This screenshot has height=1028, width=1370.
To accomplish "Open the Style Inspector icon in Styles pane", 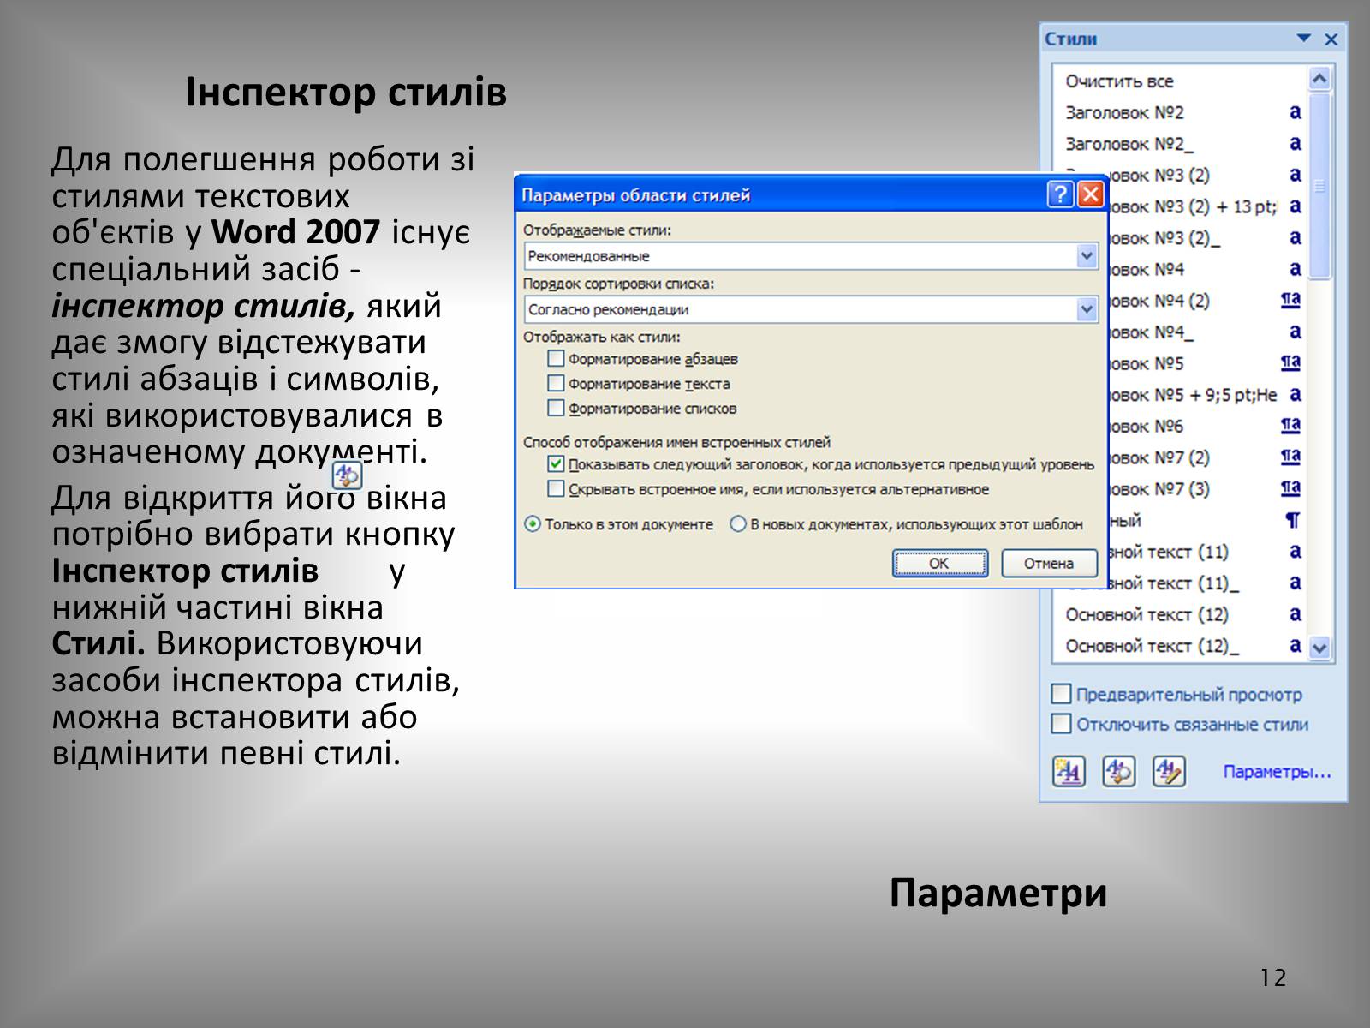I will pos(1118,771).
